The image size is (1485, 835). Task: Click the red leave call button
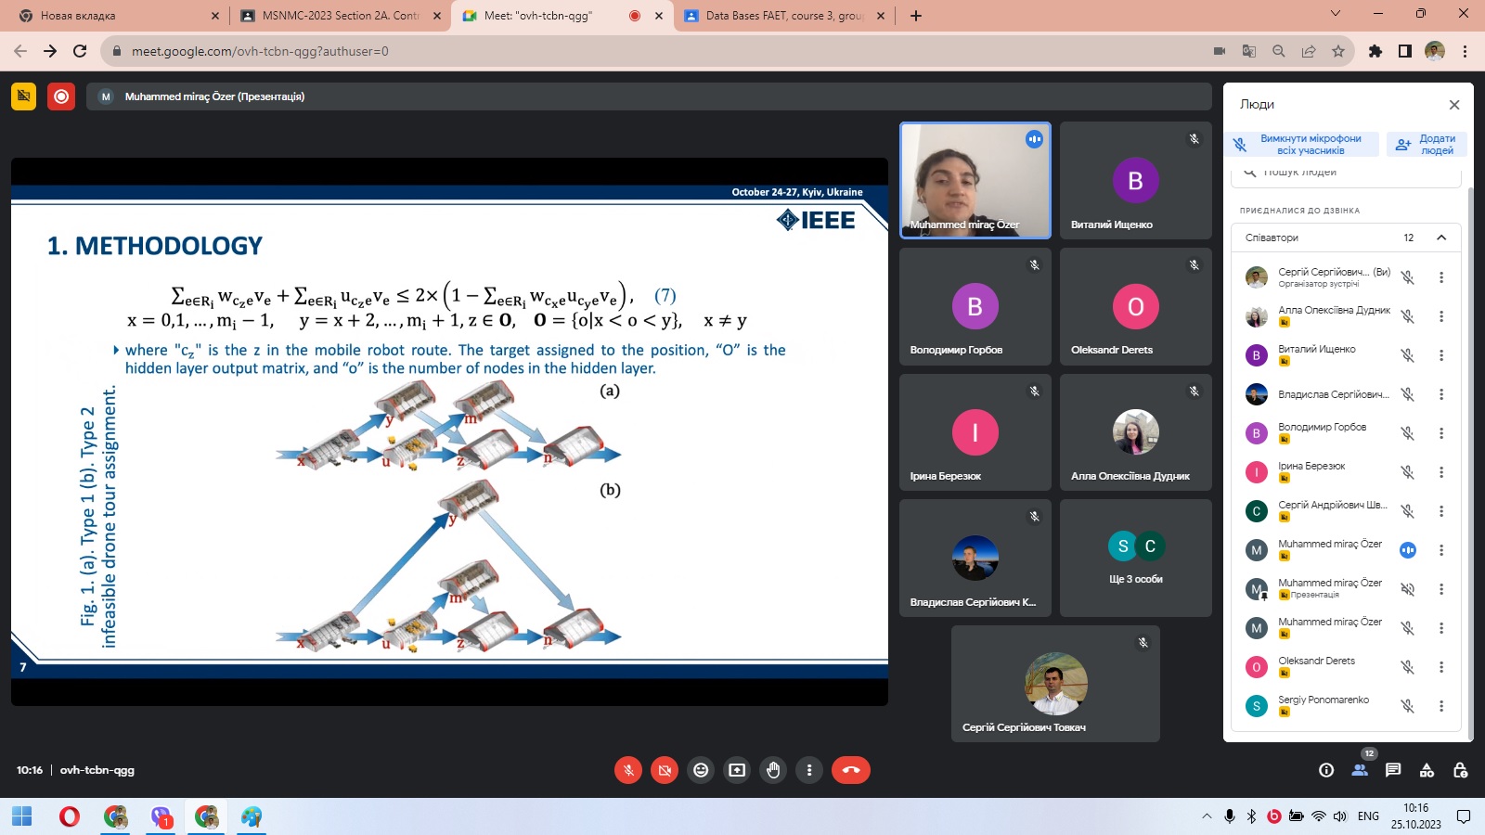pos(850,770)
